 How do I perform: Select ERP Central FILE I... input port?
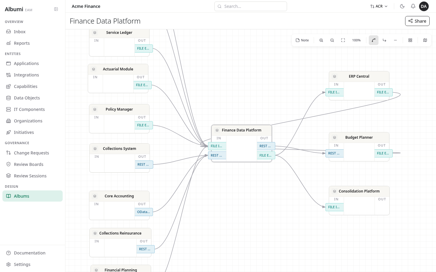coord(335,92)
